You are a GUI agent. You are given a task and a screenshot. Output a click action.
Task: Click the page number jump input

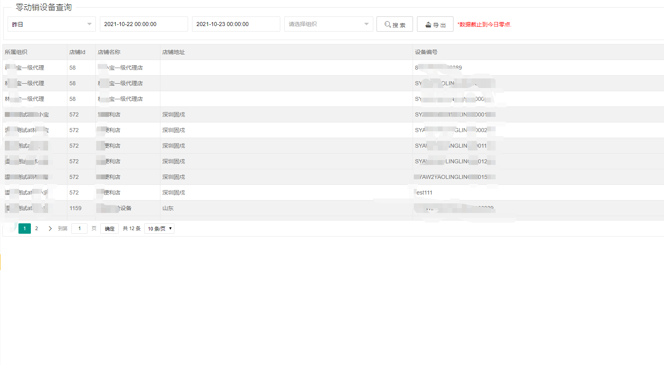click(x=79, y=229)
